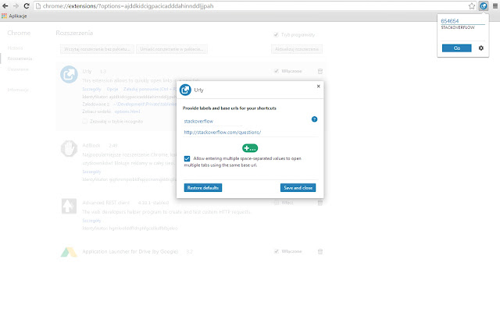Toggle Włączone checkbox for Urly extension
The image size is (500, 312).
277,71
